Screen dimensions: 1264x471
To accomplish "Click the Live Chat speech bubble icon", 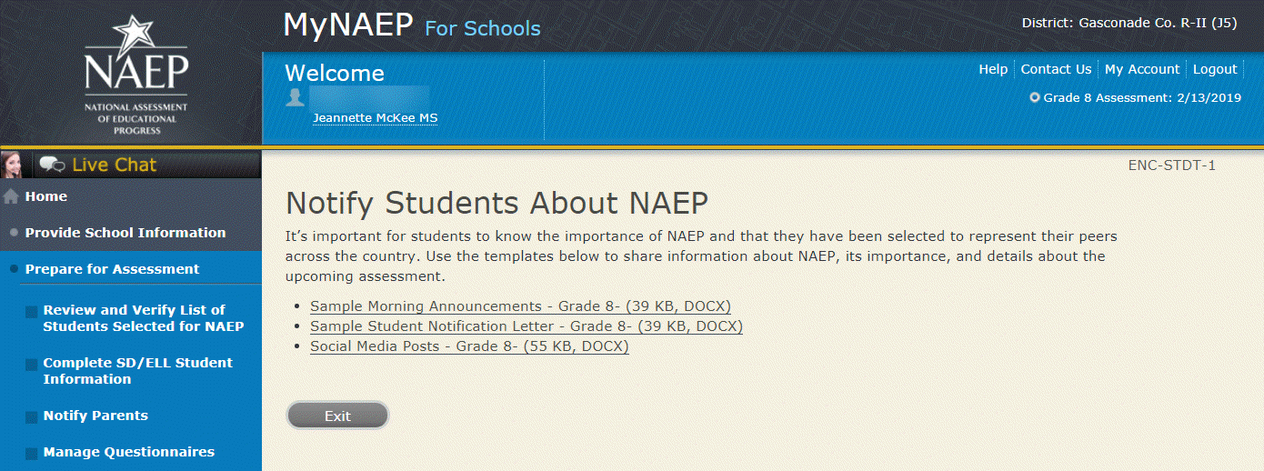I will coord(52,165).
